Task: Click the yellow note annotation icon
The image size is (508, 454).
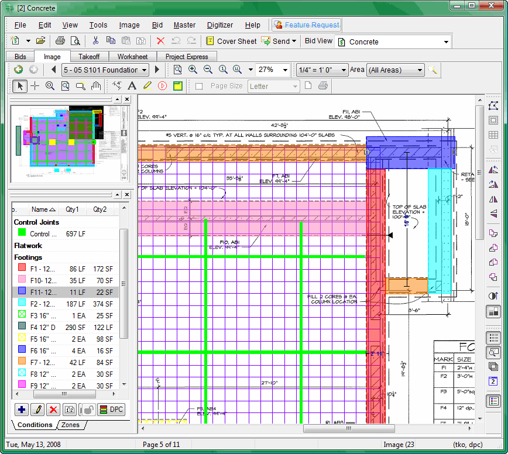Action: [177, 86]
